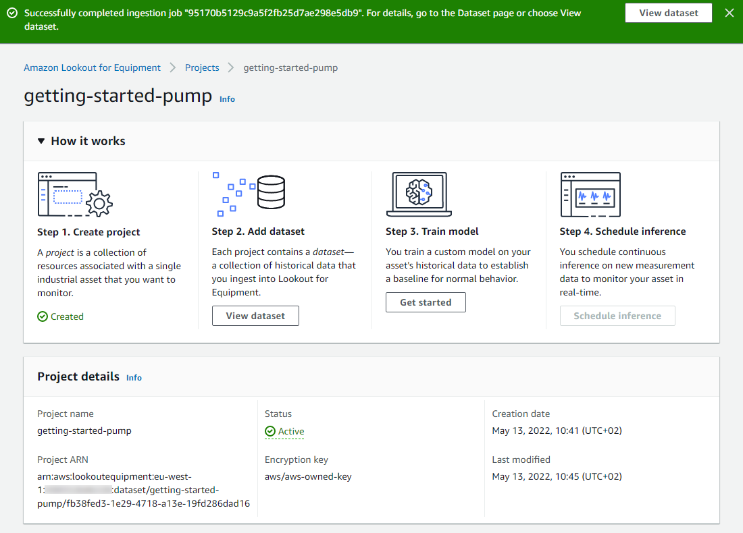
Task: Click the Status label in Project details
Action: [278, 414]
